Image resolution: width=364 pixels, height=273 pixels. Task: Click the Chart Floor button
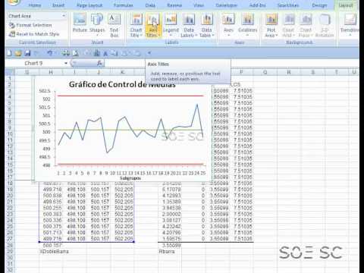306,26
